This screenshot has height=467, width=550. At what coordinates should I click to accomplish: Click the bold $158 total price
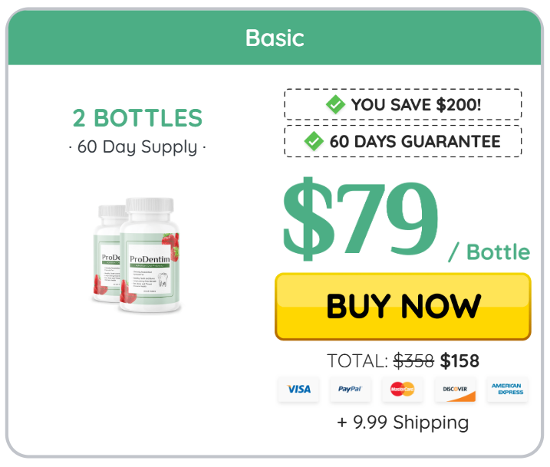click(459, 360)
